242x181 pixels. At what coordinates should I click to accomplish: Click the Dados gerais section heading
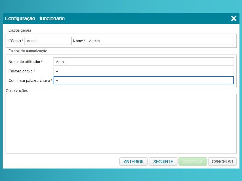pos(20,30)
